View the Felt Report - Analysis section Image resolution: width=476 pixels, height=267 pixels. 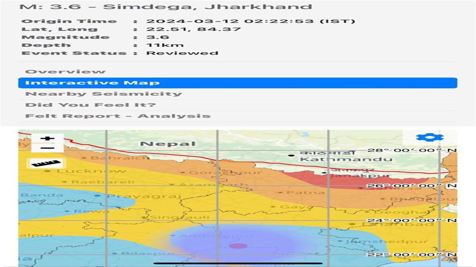[117, 116]
